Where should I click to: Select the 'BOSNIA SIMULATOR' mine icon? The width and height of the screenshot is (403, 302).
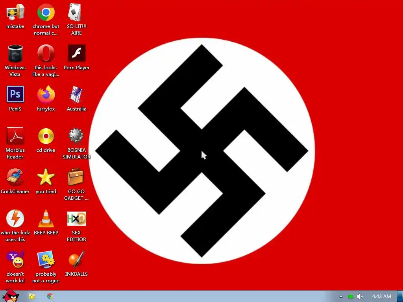(76, 136)
